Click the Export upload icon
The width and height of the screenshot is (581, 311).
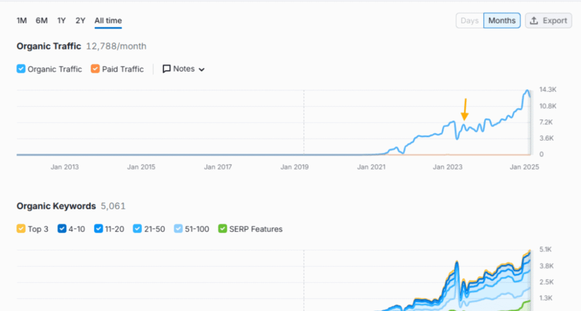click(533, 21)
